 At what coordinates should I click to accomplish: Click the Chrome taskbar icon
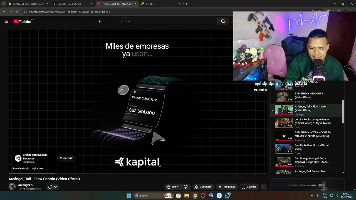[195, 196]
